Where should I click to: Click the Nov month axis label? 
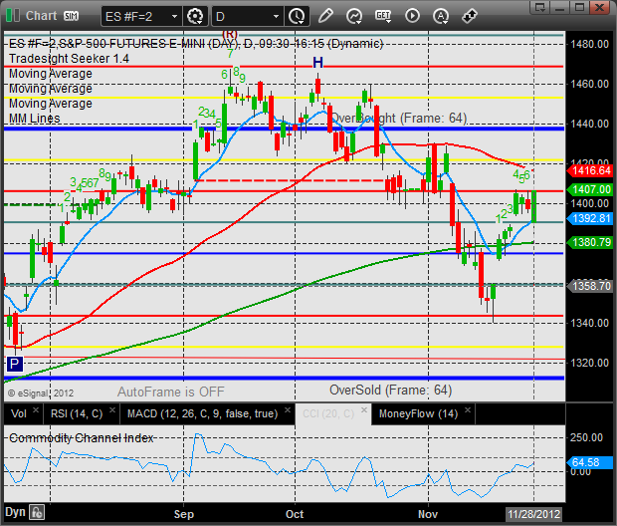(428, 514)
